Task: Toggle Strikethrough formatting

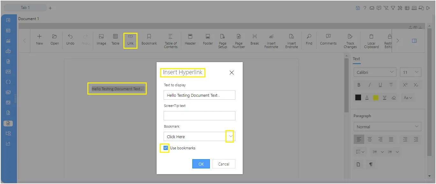Action: 391,85
